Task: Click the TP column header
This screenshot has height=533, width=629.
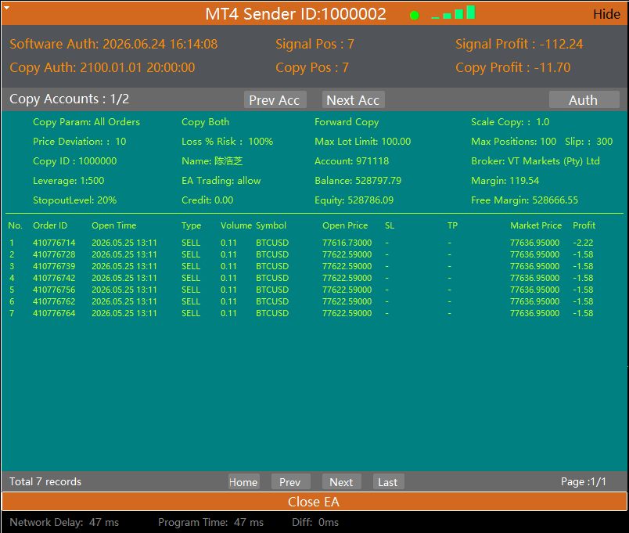Action: point(452,225)
